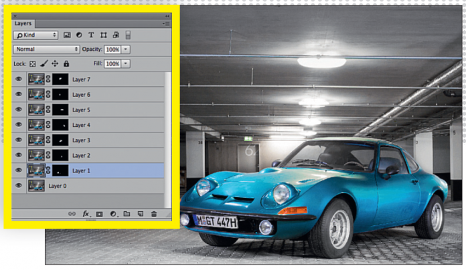This screenshot has height=270, width=466.
Task: Select the Layer 4 mask thumbnail
Action: [x=60, y=125]
